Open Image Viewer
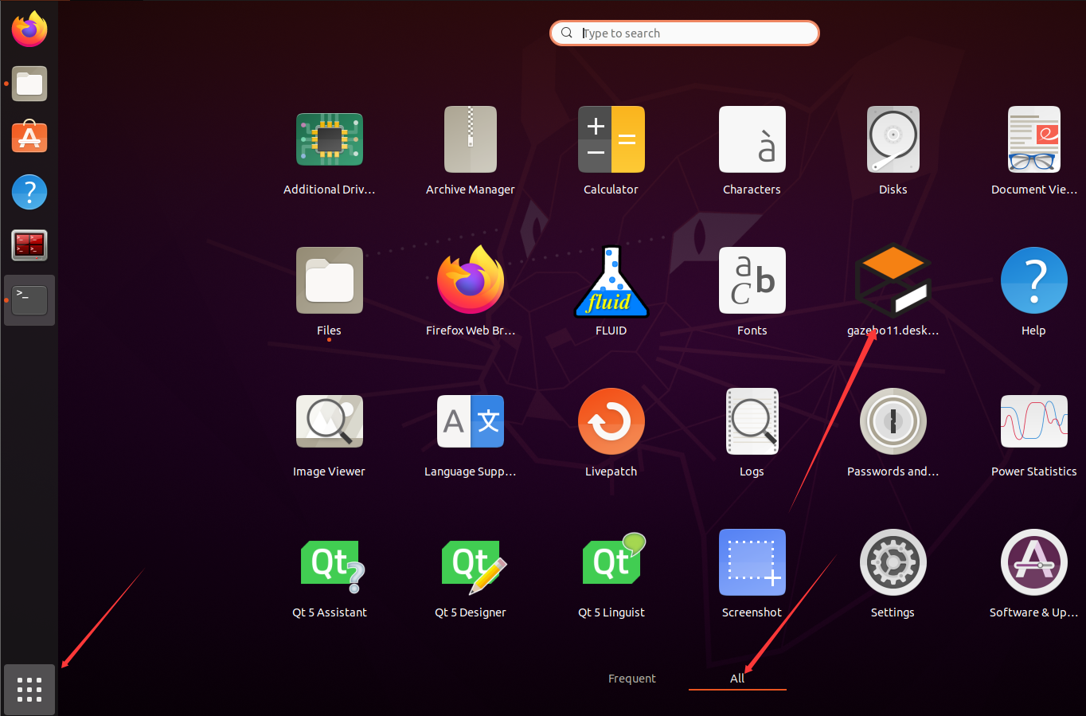Screen dimensions: 1086x716 click(330, 421)
